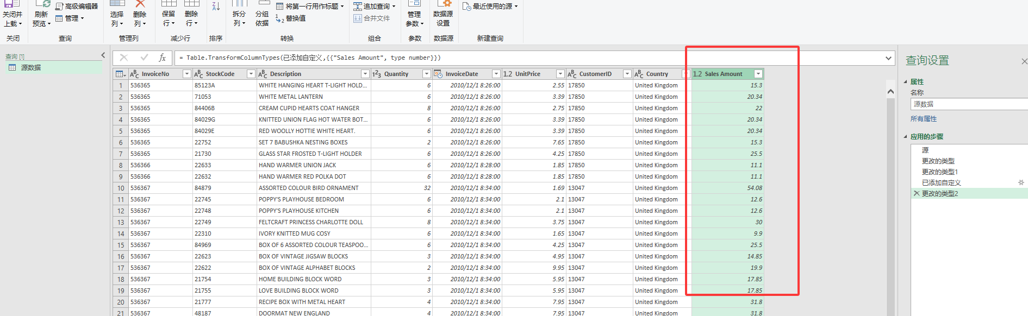Click Description column data type icon
Viewport: 1028px width, 316px height.
[263, 74]
